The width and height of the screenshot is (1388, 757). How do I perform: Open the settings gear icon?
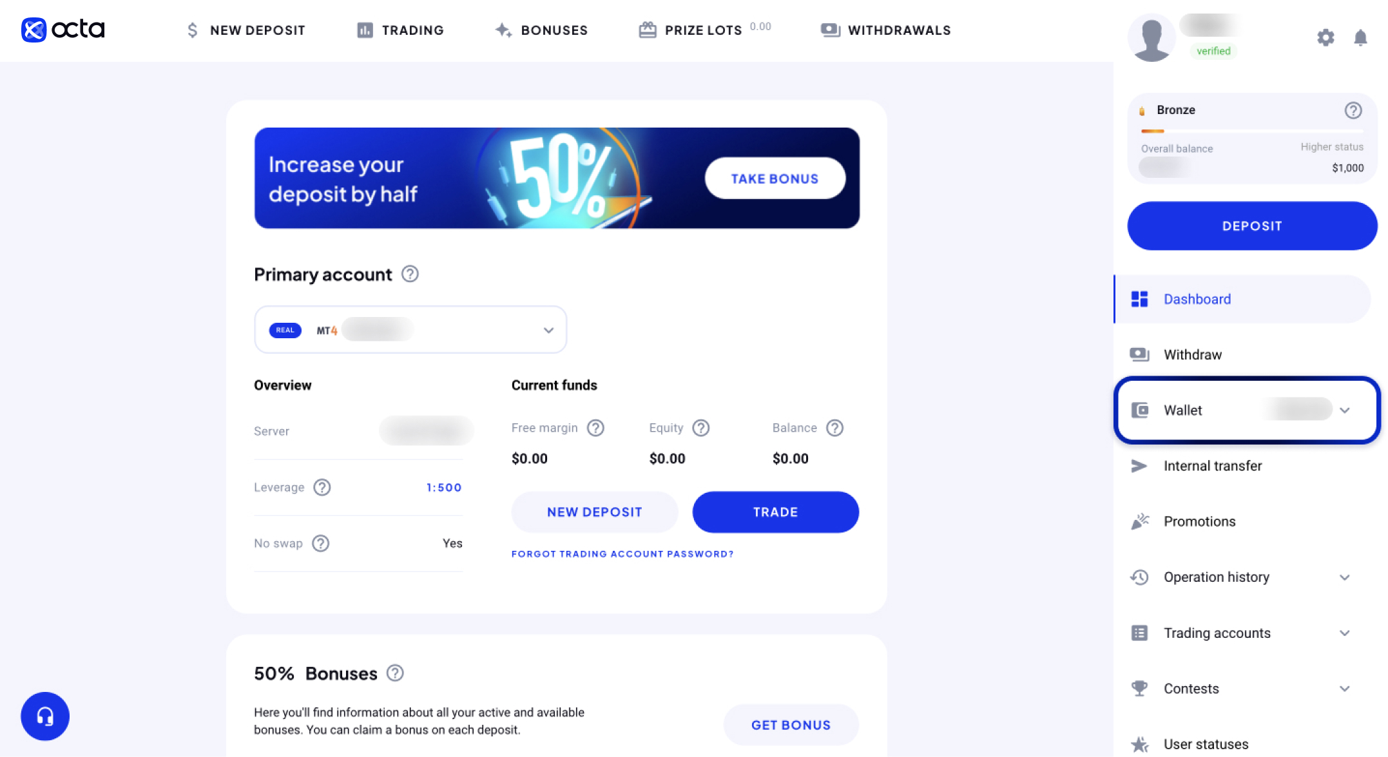pyautogui.click(x=1325, y=37)
